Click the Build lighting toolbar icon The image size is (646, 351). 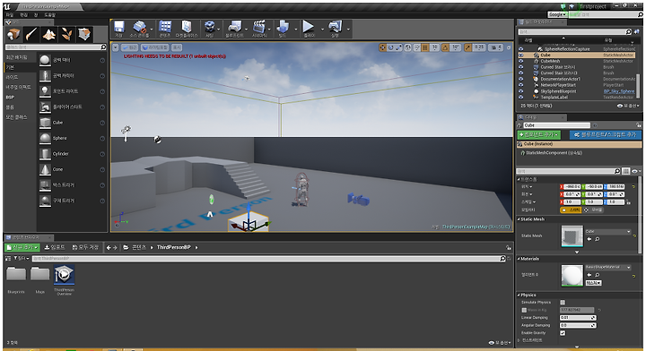point(283,27)
